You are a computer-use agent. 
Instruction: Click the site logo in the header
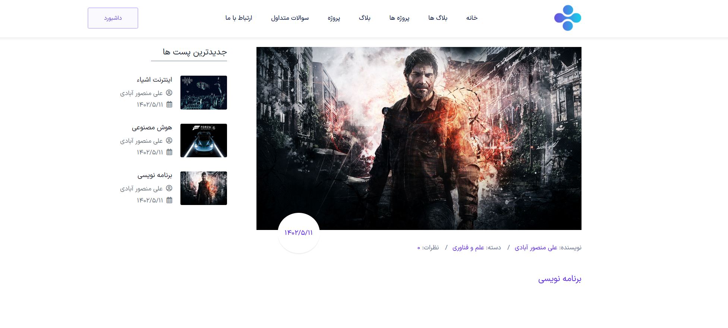[567, 18]
